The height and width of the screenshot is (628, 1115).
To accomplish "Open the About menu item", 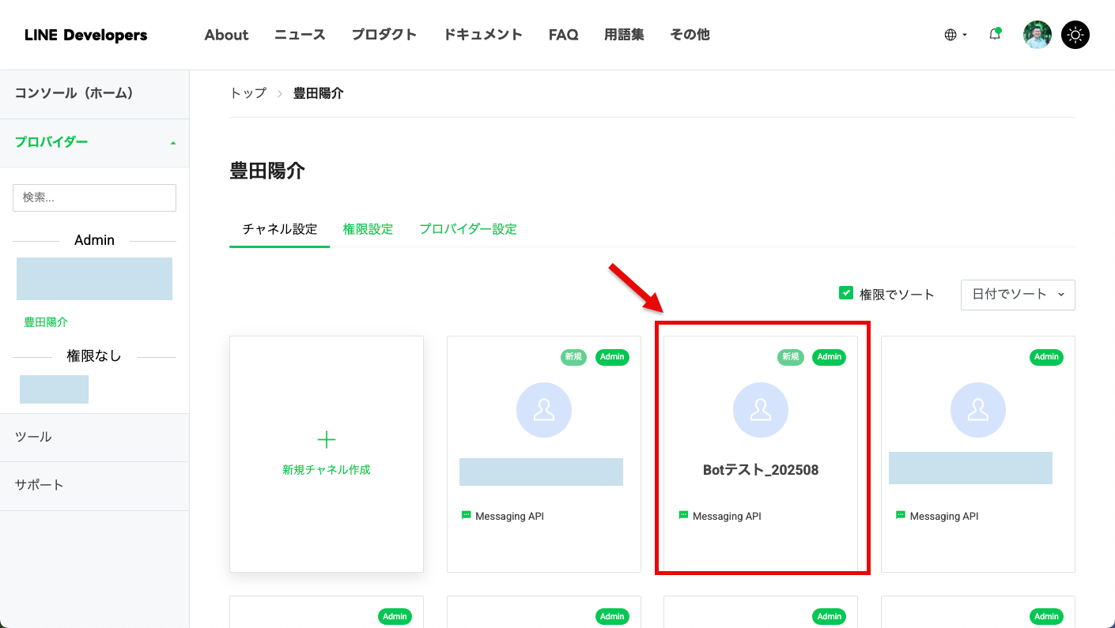I will [226, 35].
